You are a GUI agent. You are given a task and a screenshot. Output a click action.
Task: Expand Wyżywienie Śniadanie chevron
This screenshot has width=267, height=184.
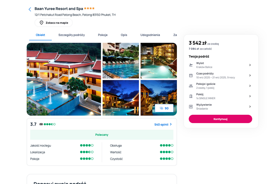250,106
